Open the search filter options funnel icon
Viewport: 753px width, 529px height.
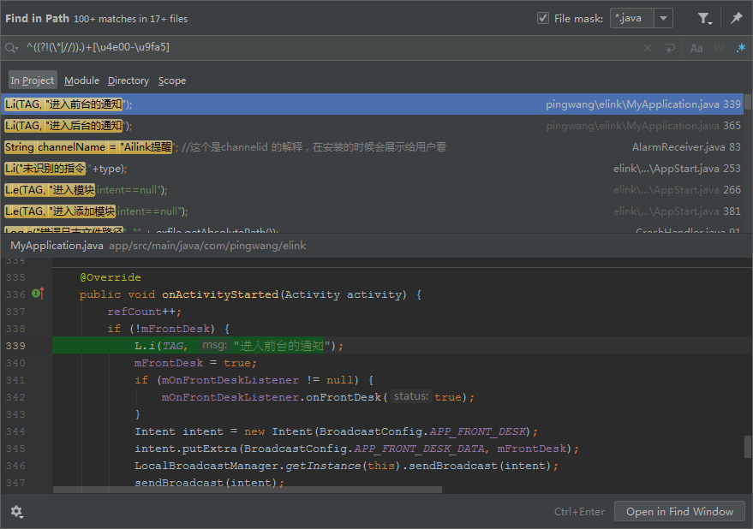[x=703, y=18]
